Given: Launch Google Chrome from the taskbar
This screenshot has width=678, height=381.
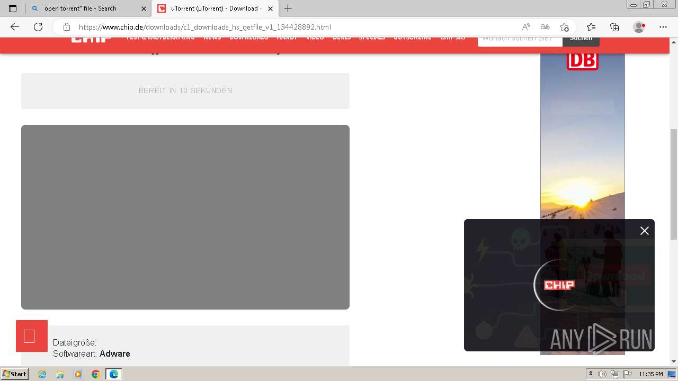Looking at the screenshot, I should 95,374.
